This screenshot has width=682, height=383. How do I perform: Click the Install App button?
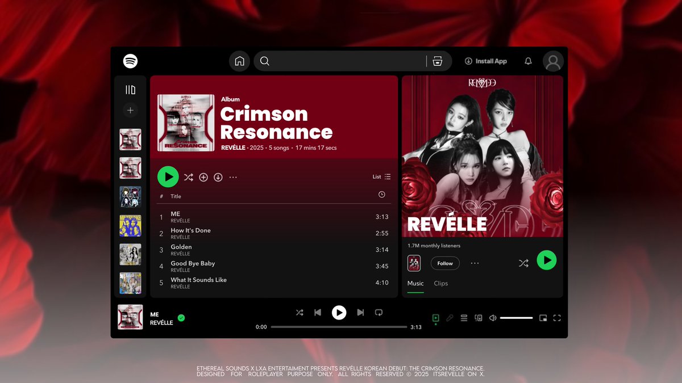485,61
